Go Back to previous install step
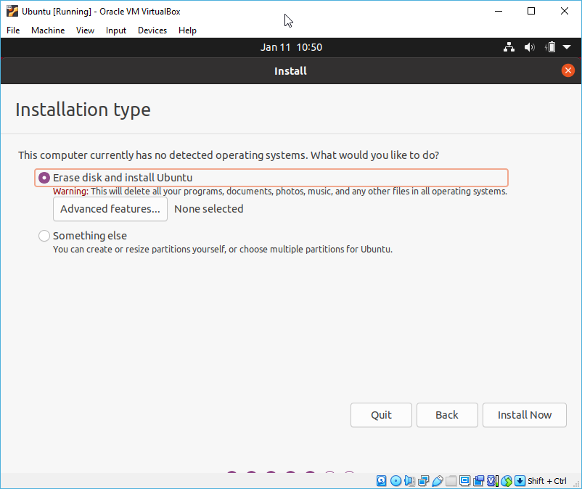Viewport: 582px width, 489px height. 447,415
